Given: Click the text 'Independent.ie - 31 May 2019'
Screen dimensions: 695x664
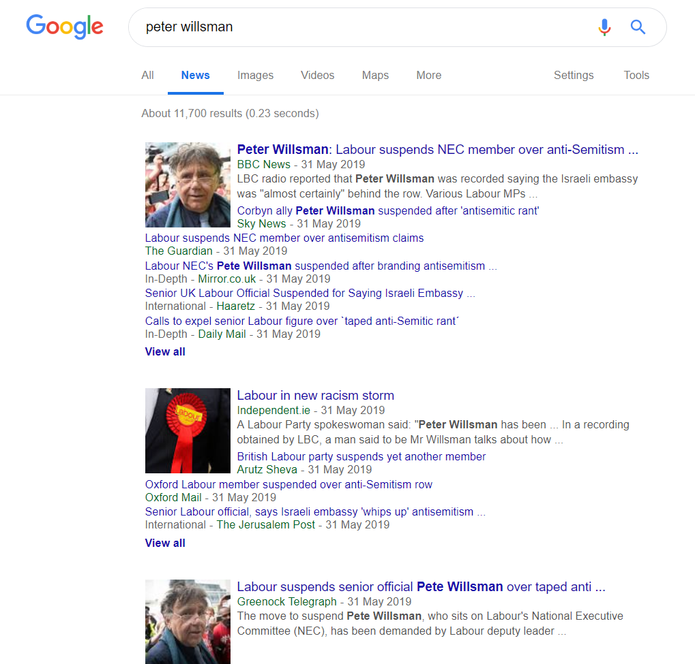Looking at the screenshot, I should (x=311, y=411).
